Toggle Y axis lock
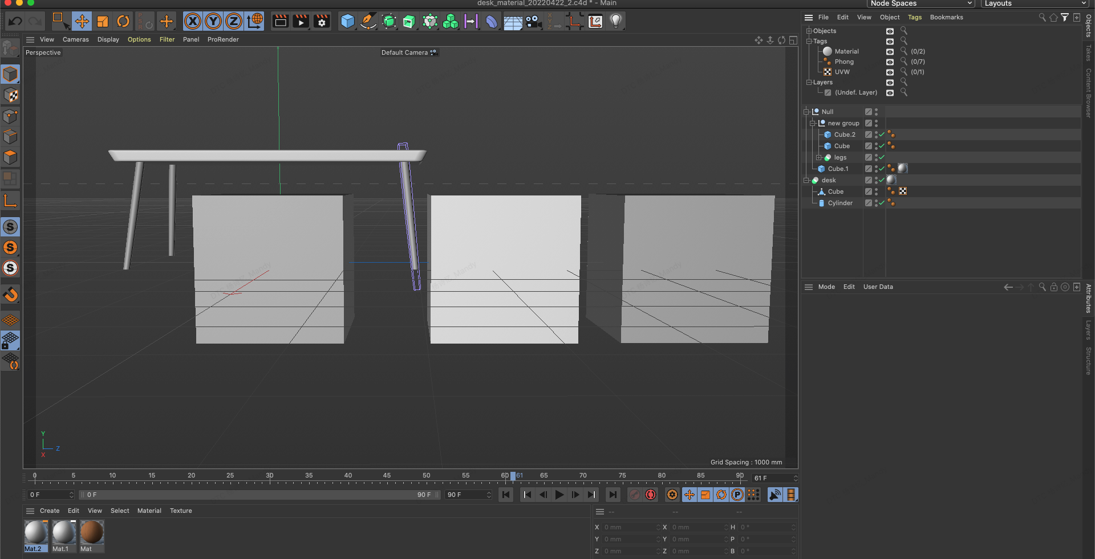1095x559 pixels. pyautogui.click(x=213, y=22)
